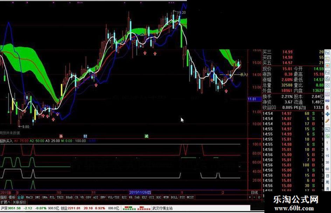Click the Fiz icon in right sidebar
The image size is (331, 213).
point(327,72)
